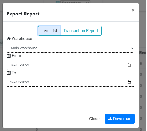The image size is (147, 131).
Task: Click the calendar icon beside To label
Action: pyautogui.click(x=9, y=73)
